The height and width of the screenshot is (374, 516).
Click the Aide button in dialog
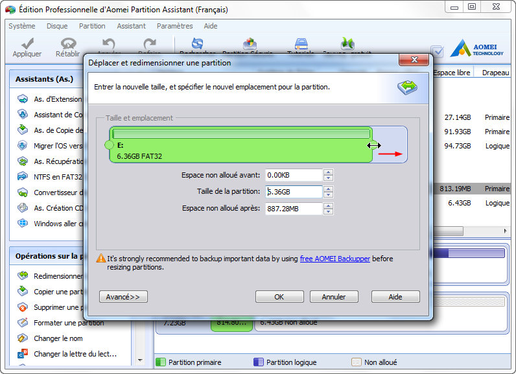tap(395, 297)
